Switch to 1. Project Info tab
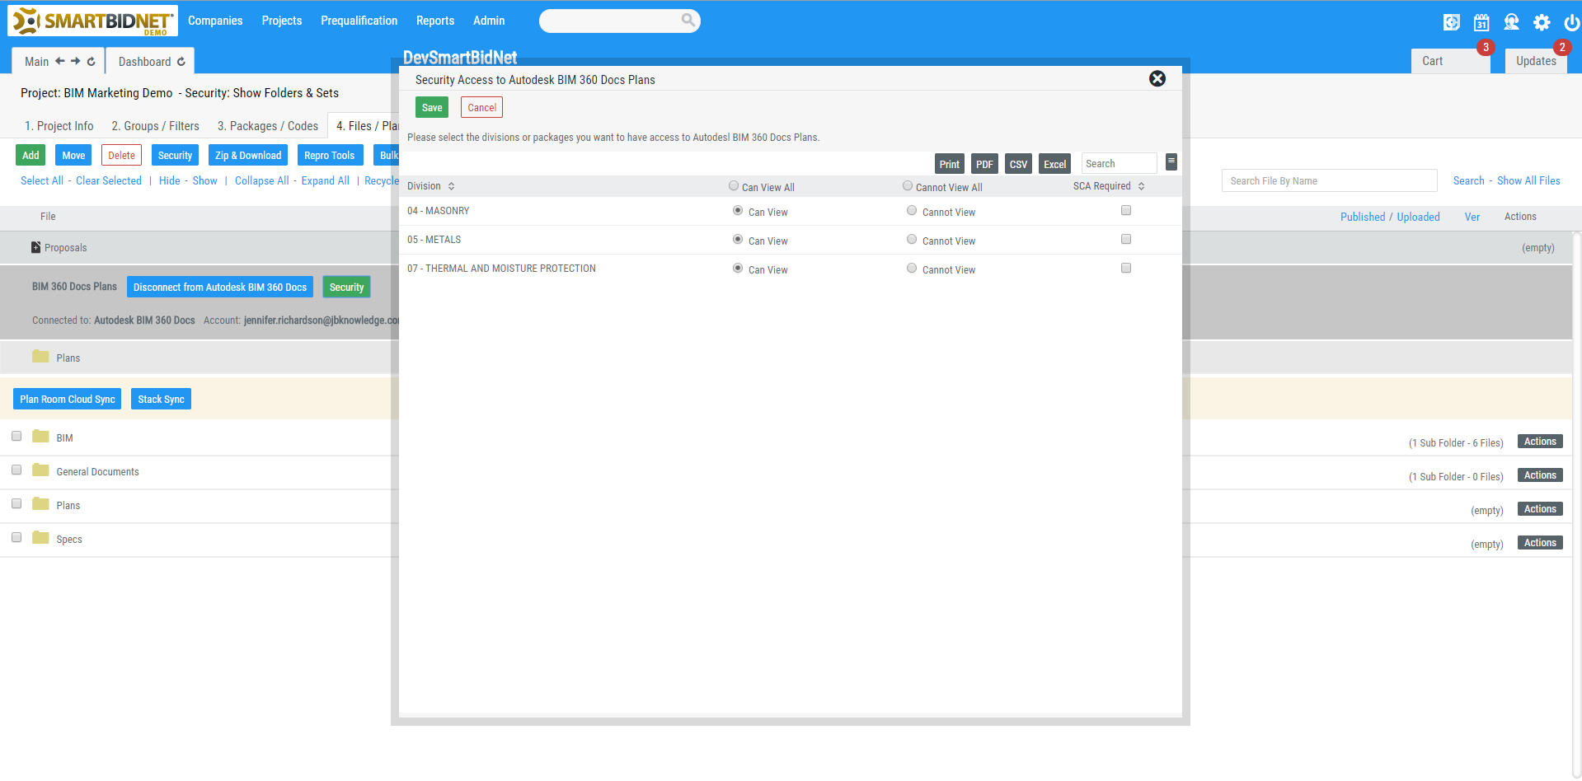Viewport: 1582px width, 781px height. [x=59, y=126]
